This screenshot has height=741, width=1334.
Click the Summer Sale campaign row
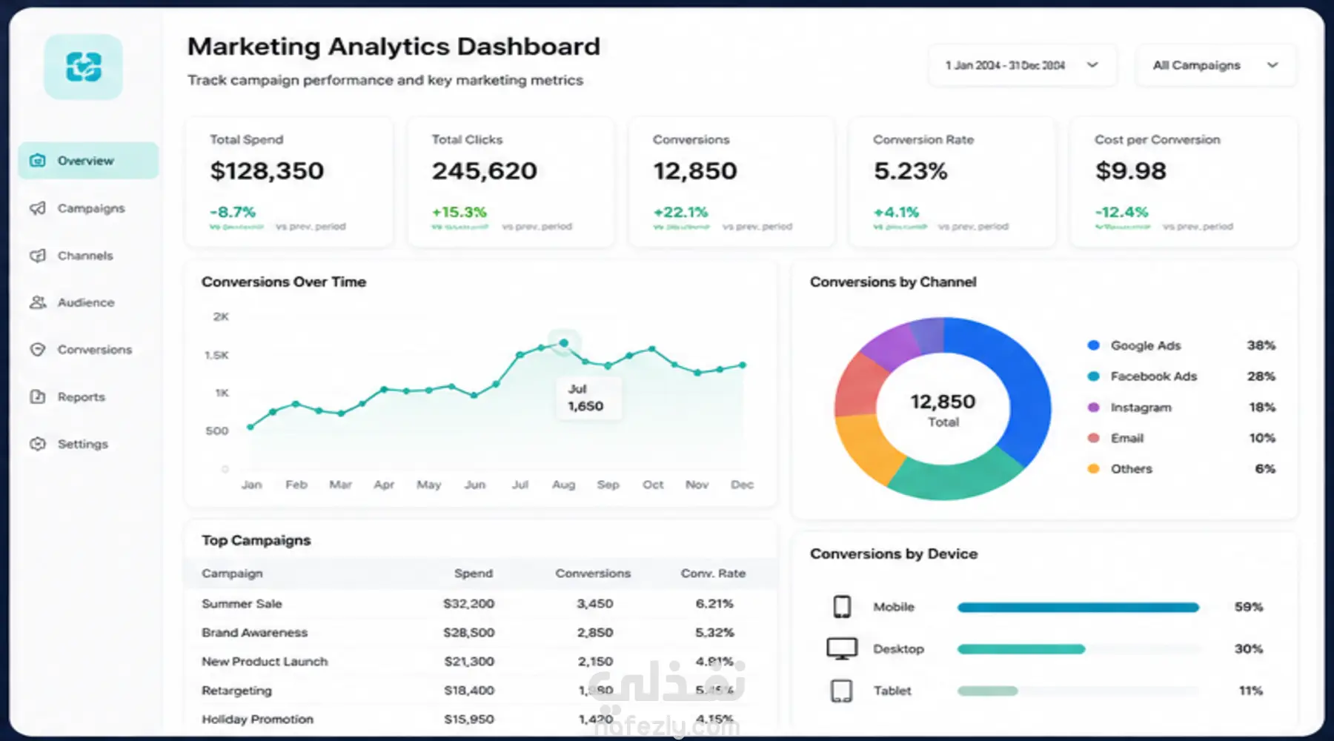[481, 604]
